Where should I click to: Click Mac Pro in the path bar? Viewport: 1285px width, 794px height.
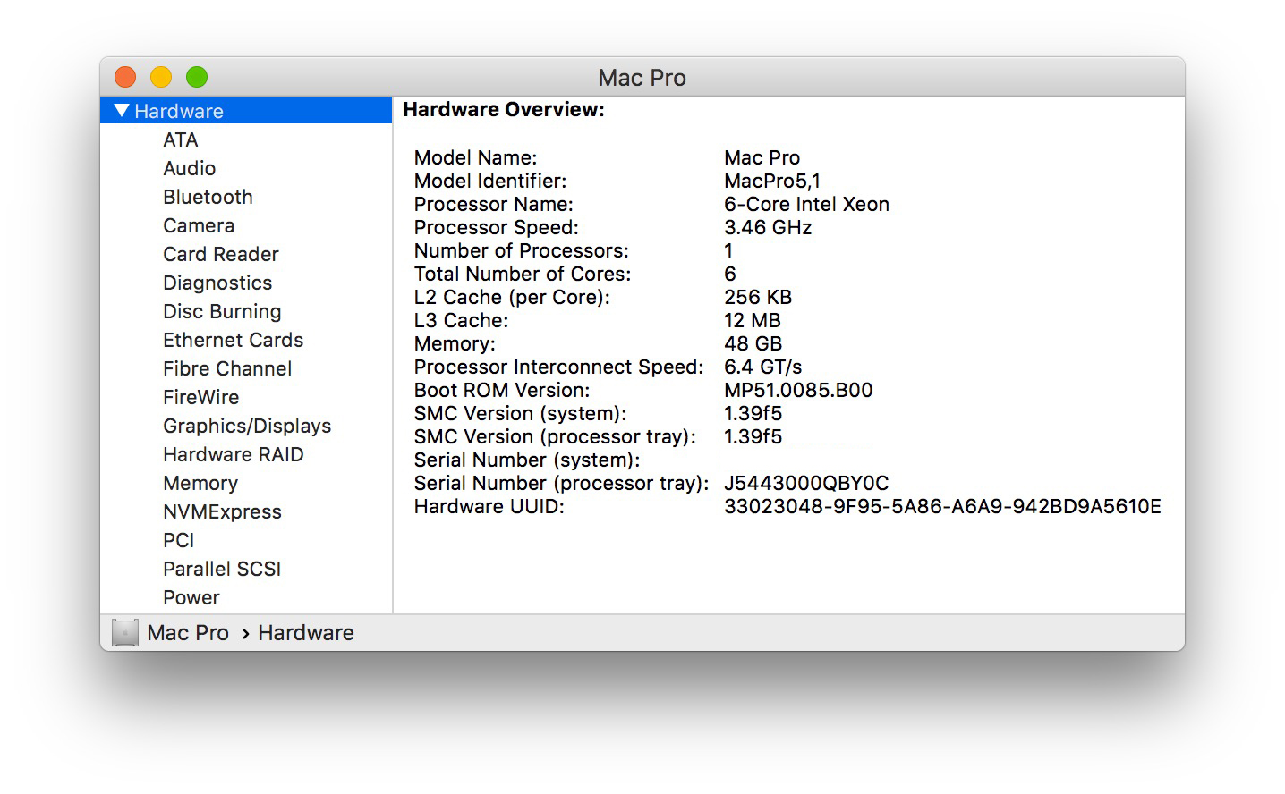[x=188, y=633]
